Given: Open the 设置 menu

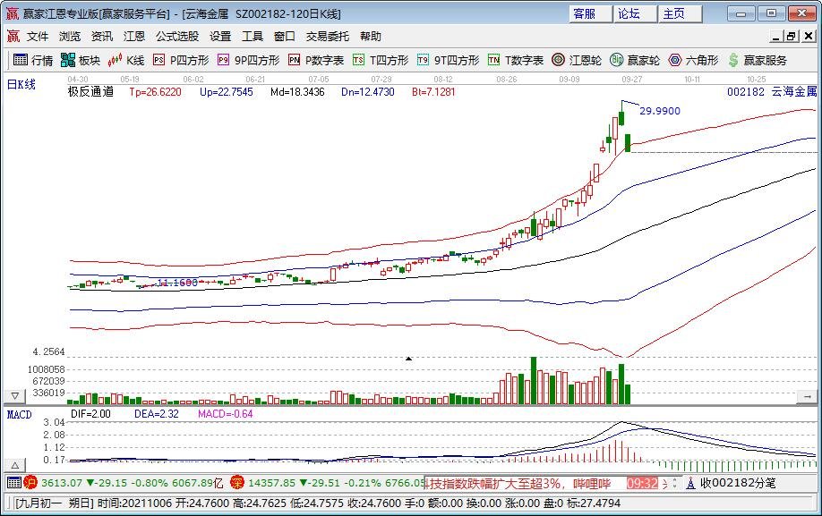Looking at the screenshot, I should [220, 36].
